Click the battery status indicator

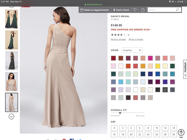click(184, 2)
